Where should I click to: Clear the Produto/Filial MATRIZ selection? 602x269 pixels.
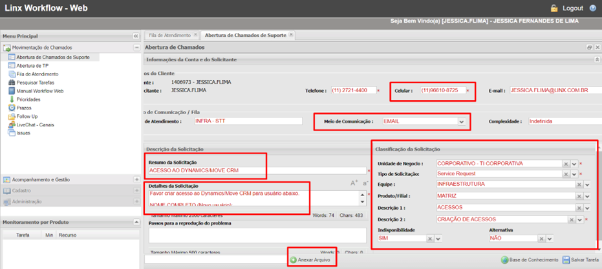pyautogui.click(x=580, y=196)
